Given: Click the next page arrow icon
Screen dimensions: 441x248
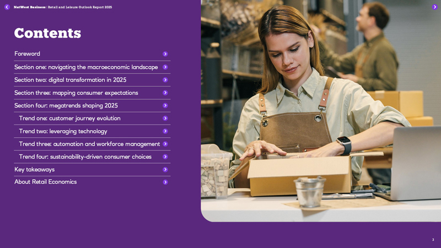Looking at the screenshot, I should pyautogui.click(x=435, y=7).
